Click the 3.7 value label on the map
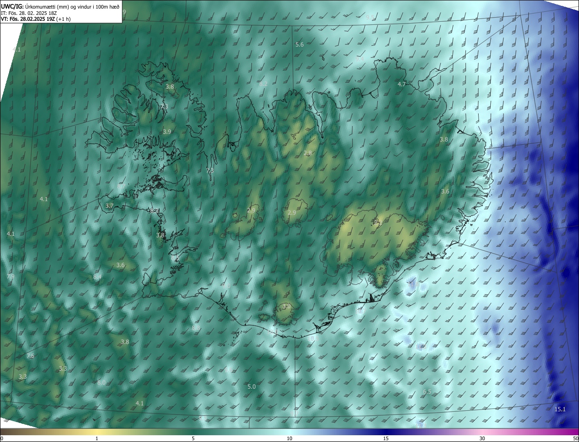The width and height of the screenshot is (579, 442). point(109,206)
